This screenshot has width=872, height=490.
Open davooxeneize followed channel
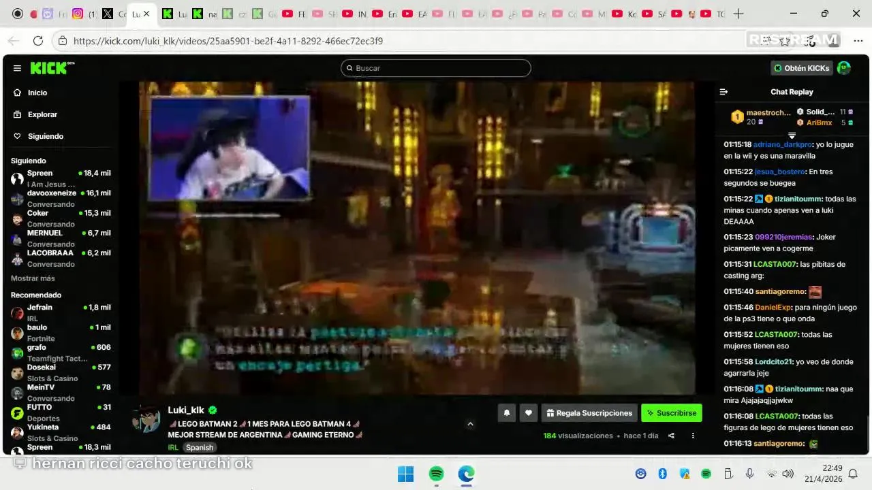click(61, 198)
